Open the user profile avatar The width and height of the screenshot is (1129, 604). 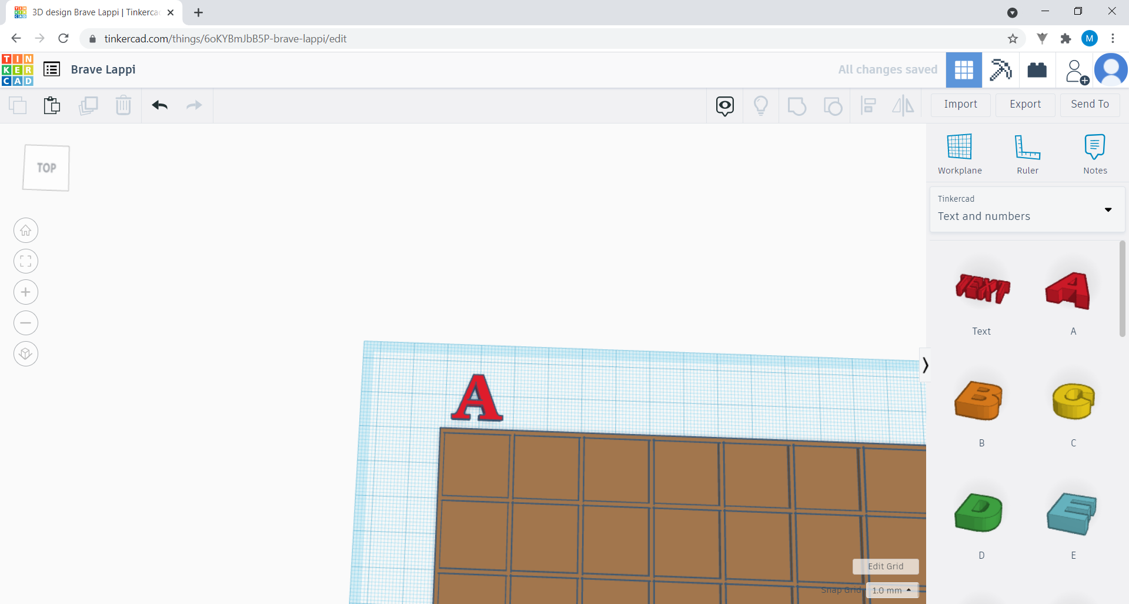(x=1111, y=70)
